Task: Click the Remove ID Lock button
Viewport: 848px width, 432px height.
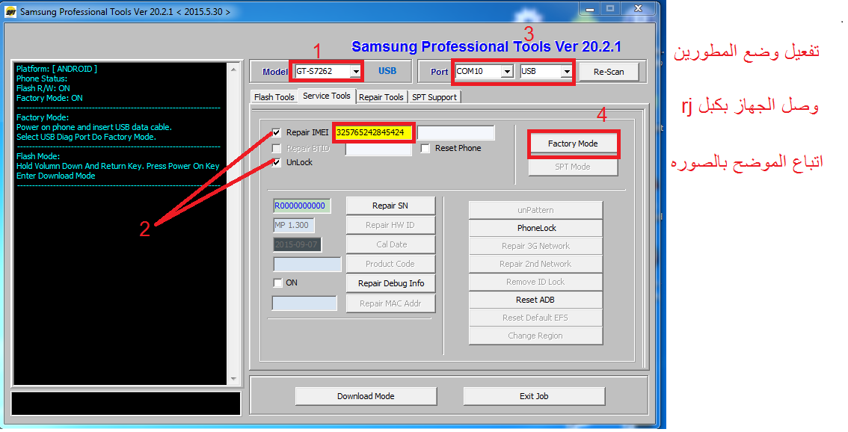Action: coord(536,282)
